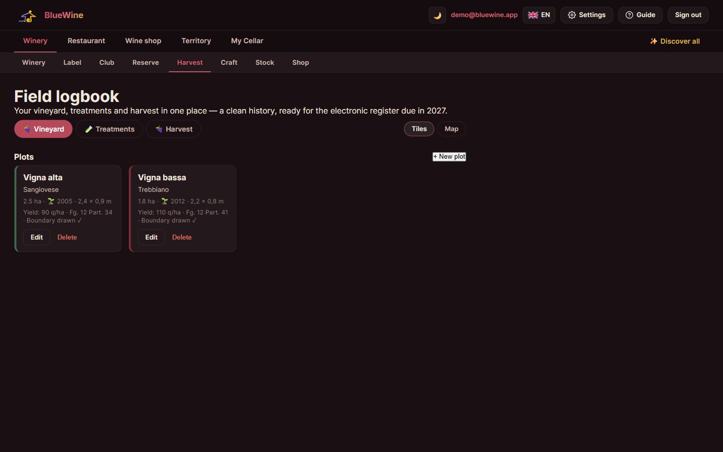Screen dimensions: 723x452
Task: Switch plots view to Tiles
Action: tap(419, 129)
